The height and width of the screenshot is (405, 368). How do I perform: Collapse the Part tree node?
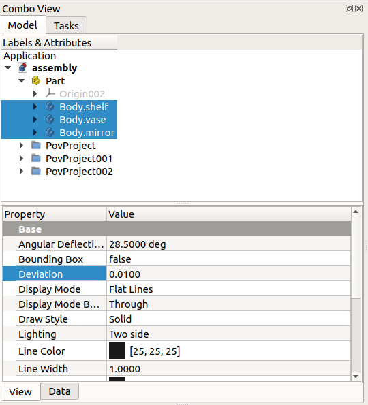[21, 80]
